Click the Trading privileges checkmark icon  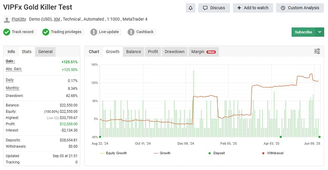[46, 32]
